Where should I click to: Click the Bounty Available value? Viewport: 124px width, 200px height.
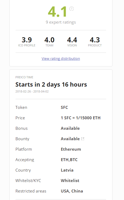(70, 139)
